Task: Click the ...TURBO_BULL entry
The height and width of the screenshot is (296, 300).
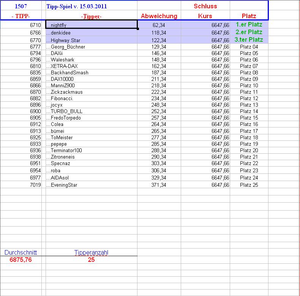Action: click(x=92, y=111)
